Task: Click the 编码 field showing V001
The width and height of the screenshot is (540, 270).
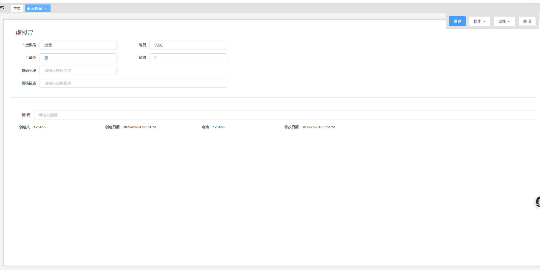Action: tap(188, 45)
